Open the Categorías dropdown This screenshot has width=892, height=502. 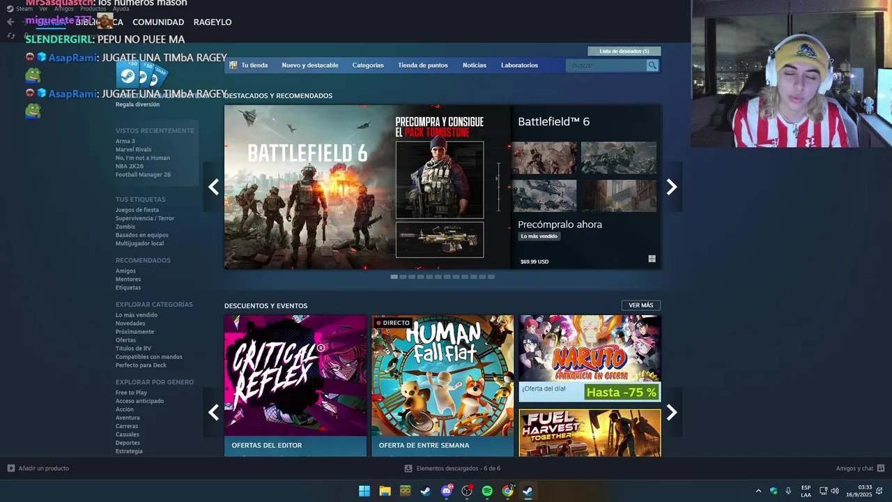pos(368,66)
